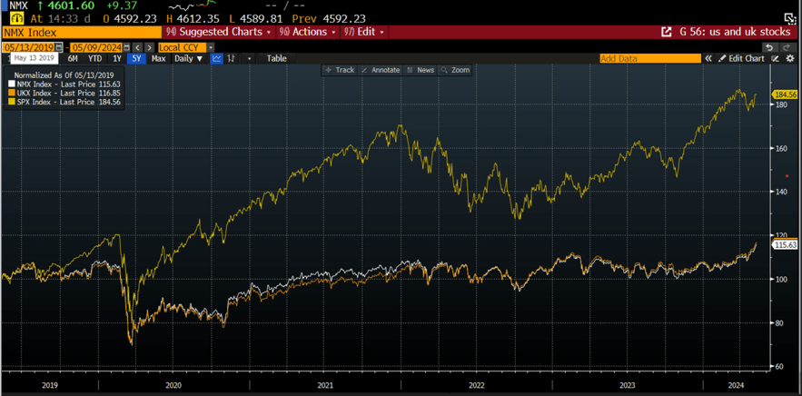The width and height of the screenshot is (802, 396).
Task: Open the start date calendar picker
Action: coord(59,47)
